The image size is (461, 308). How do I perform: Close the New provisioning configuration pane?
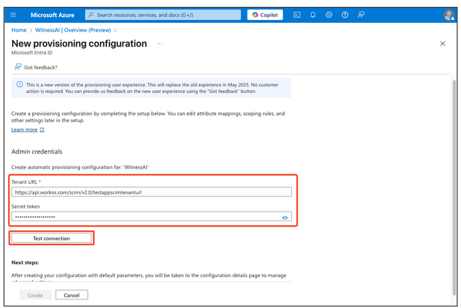click(x=442, y=44)
